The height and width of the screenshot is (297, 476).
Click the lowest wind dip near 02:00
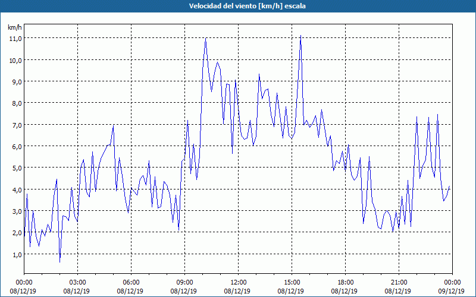point(60,261)
